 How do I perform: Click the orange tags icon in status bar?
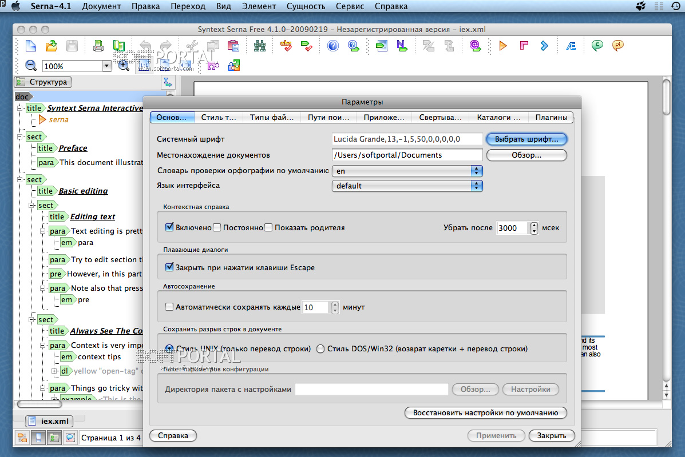coord(22,438)
